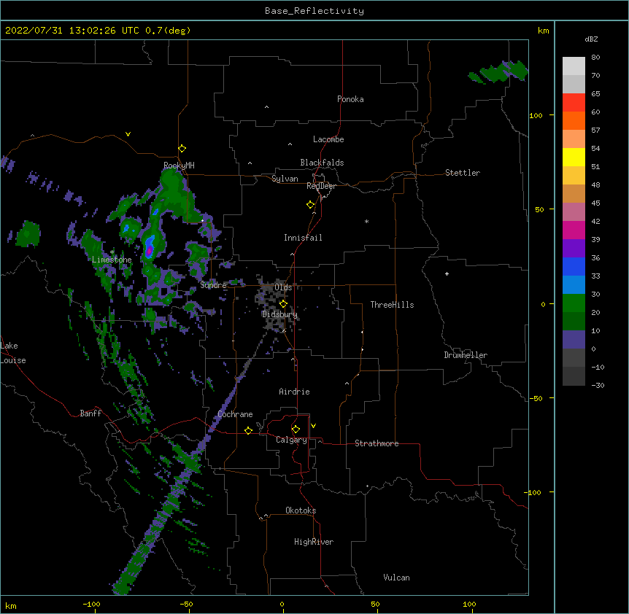629x614 pixels.
Task: Click the Sundre label
Action: point(213,285)
